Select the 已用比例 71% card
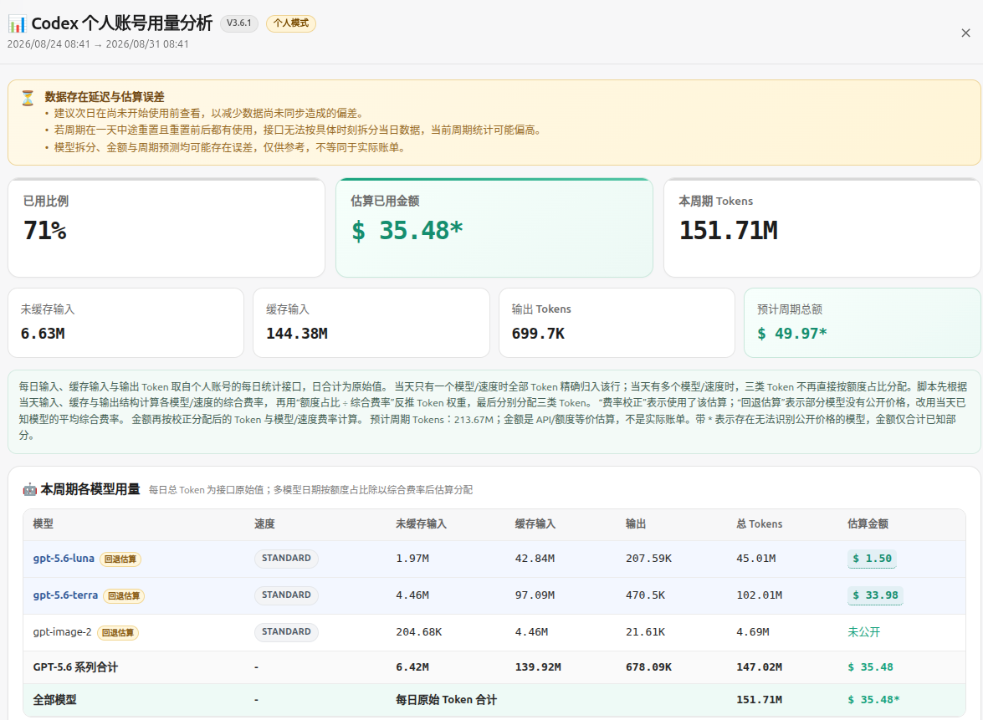 pos(166,228)
